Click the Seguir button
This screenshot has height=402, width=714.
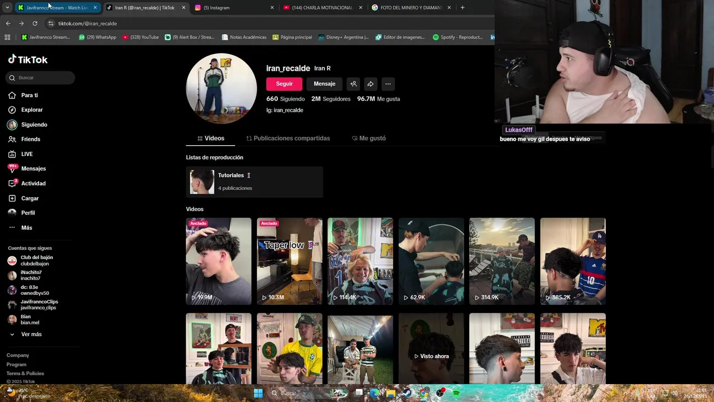tap(284, 84)
